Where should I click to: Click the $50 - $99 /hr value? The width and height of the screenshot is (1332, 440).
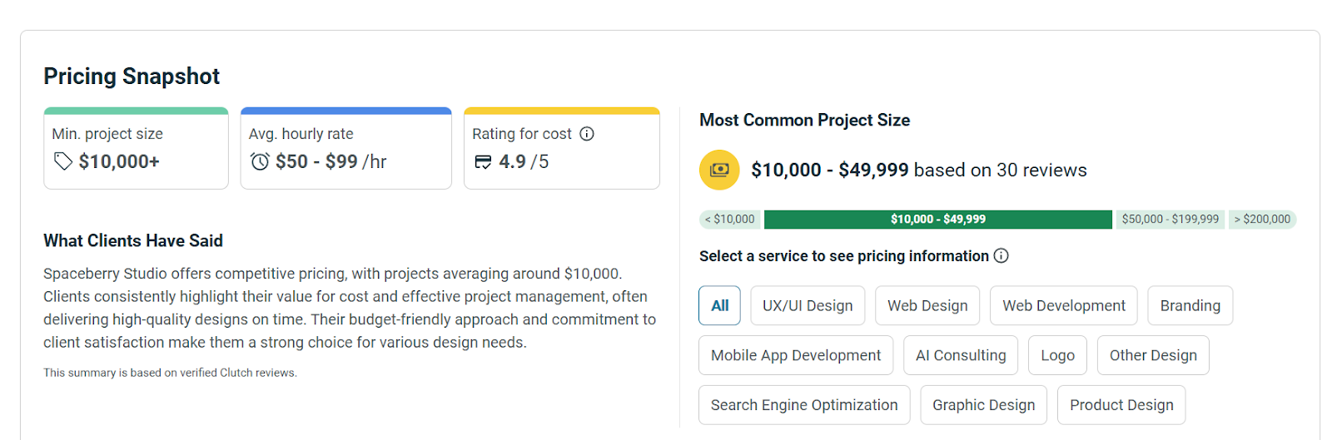click(x=331, y=161)
